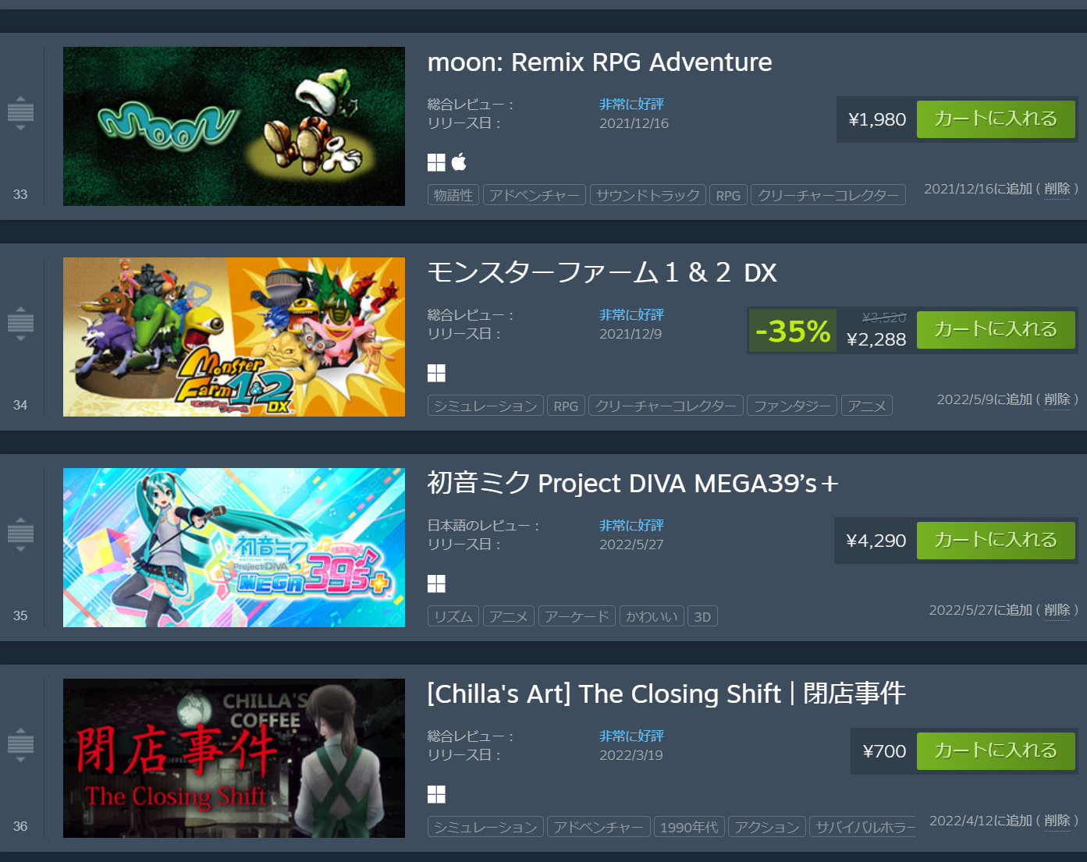Add The Closing Shift to cart

click(996, 751)
